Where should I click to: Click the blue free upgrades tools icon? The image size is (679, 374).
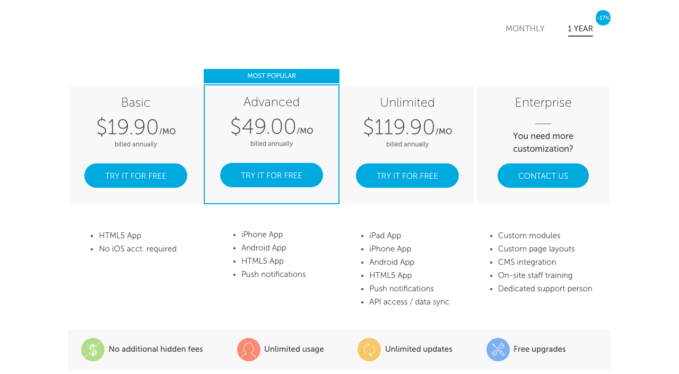pyautogui.click(x=498, y=350)
